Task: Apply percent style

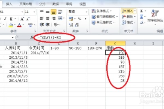Action: tap(80, 19)
